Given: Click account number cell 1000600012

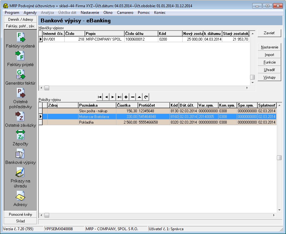Looking at the screenshot, I should [141, 39].
